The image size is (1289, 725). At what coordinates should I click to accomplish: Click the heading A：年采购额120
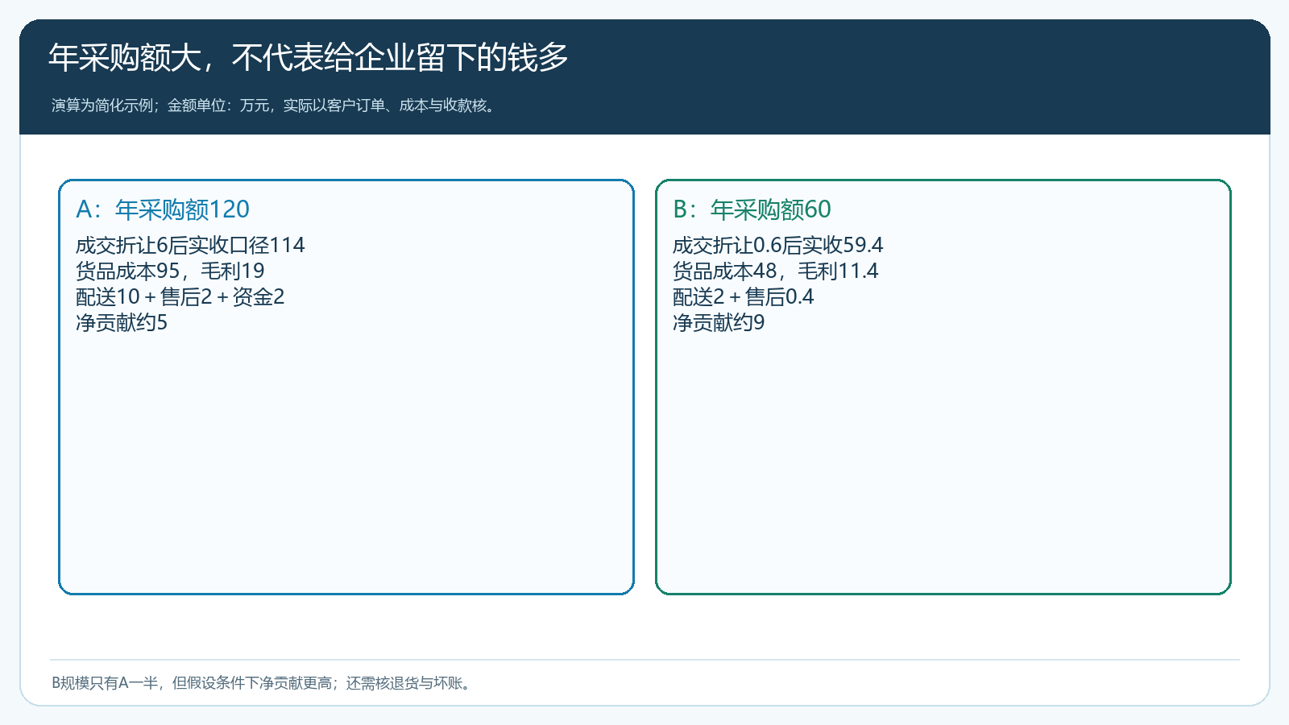(x=163, y=209)
